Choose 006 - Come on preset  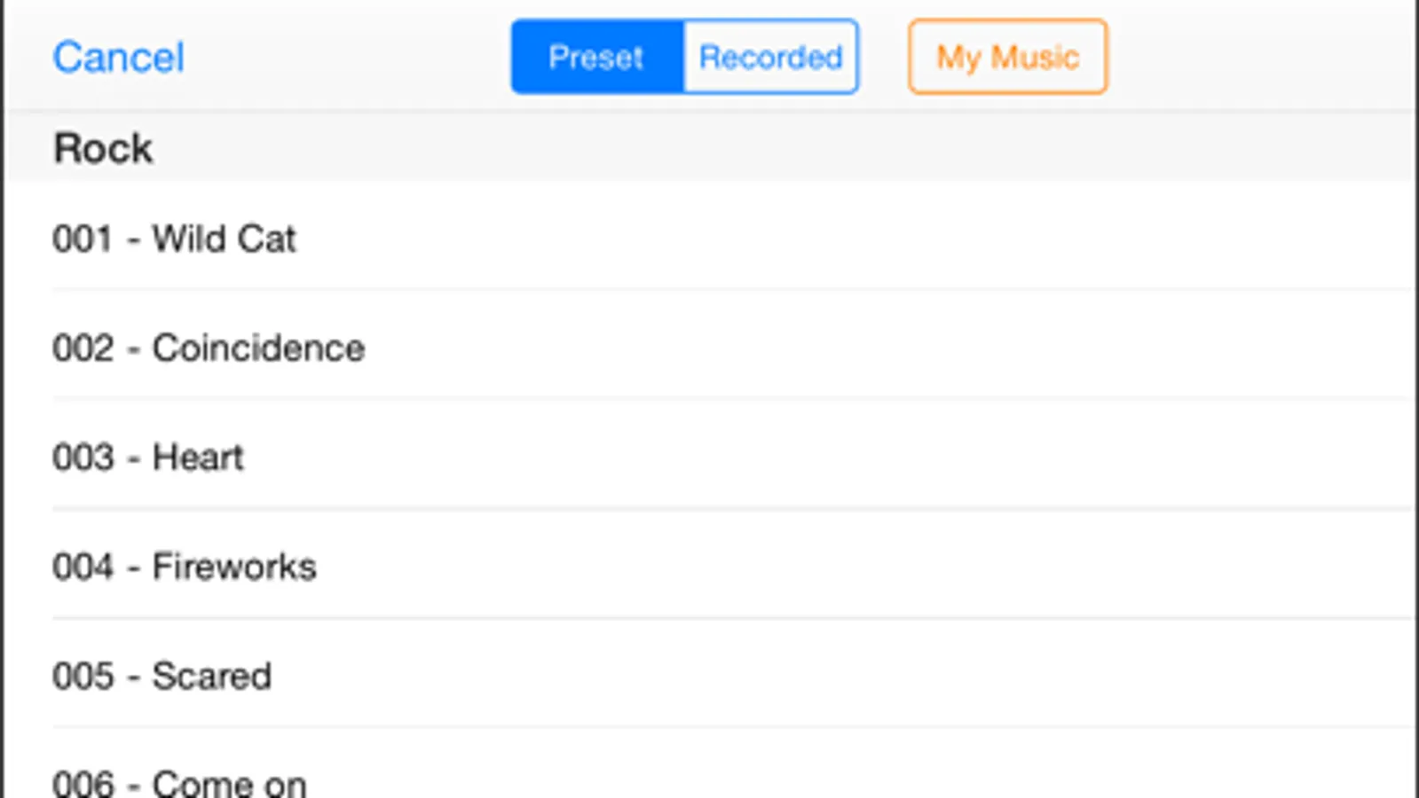[180, 783]
